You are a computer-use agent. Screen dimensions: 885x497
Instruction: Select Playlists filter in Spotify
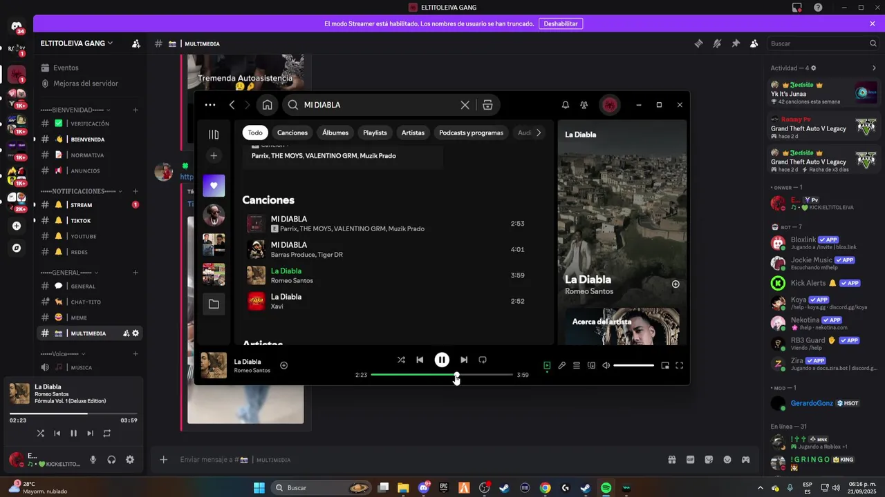375,133
